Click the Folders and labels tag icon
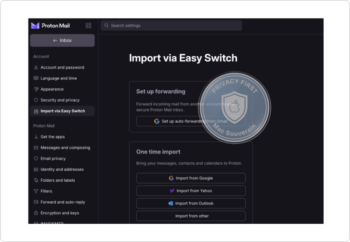 point(36,180)
